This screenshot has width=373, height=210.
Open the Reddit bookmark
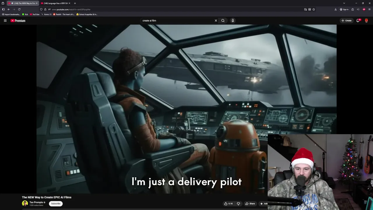coord(64,14)
